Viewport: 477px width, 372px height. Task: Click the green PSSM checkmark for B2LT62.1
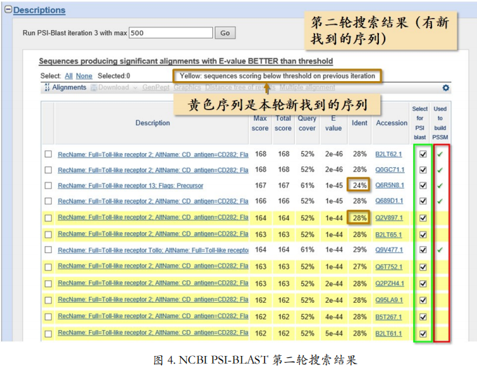pyautogui.click(x=440, y=155)
